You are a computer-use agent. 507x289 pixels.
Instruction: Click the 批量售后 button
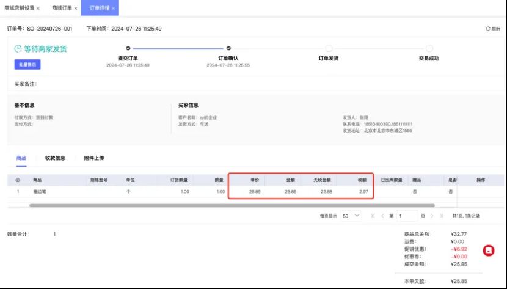[27, 64]
